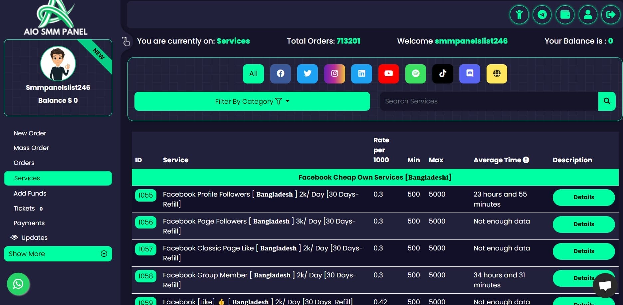Open New Order from sidebar
The height and width of the screenshot is (305, 623).
30,133
